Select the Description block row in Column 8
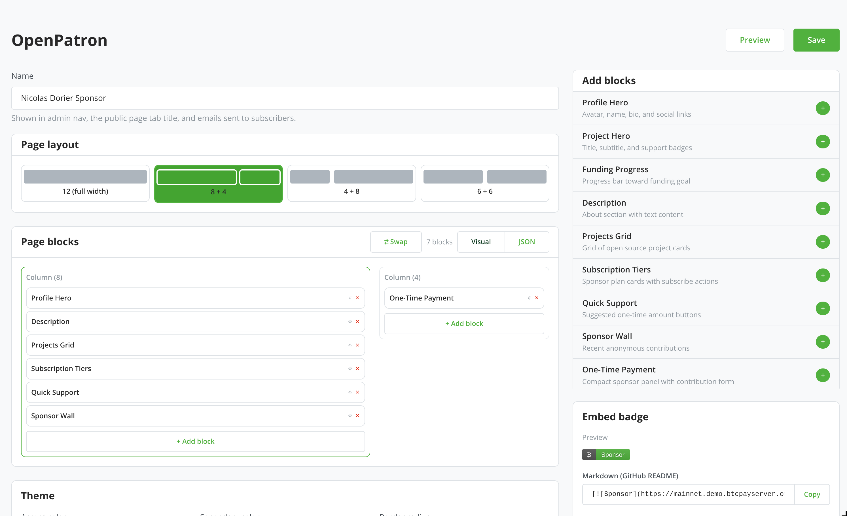Image resolution: width=847 pixels, height=516 pixels. tap(196, 321)
